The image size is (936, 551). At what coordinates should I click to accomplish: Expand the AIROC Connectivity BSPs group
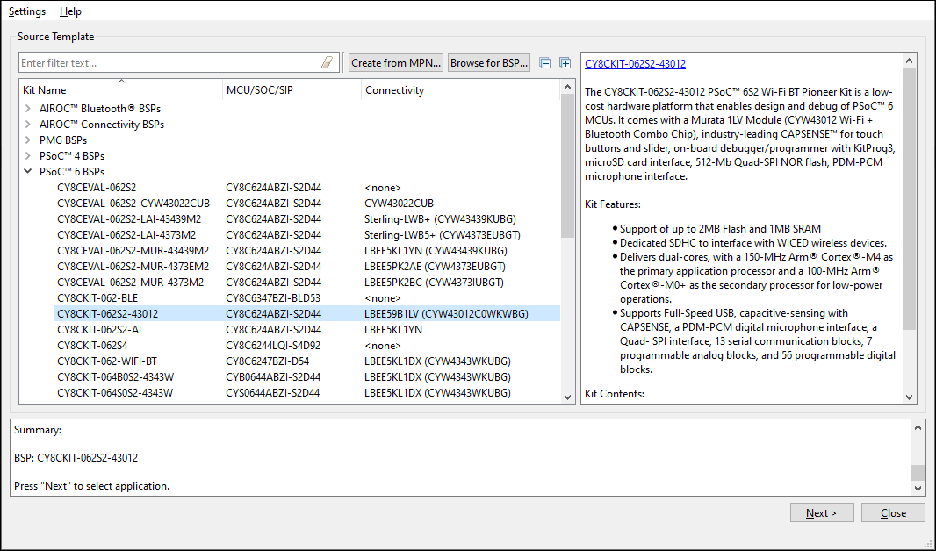click(28, 124)
